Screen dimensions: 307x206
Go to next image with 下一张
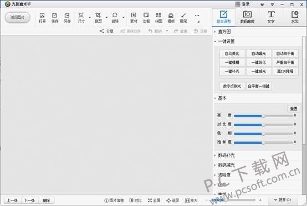(x=29, y=200)
